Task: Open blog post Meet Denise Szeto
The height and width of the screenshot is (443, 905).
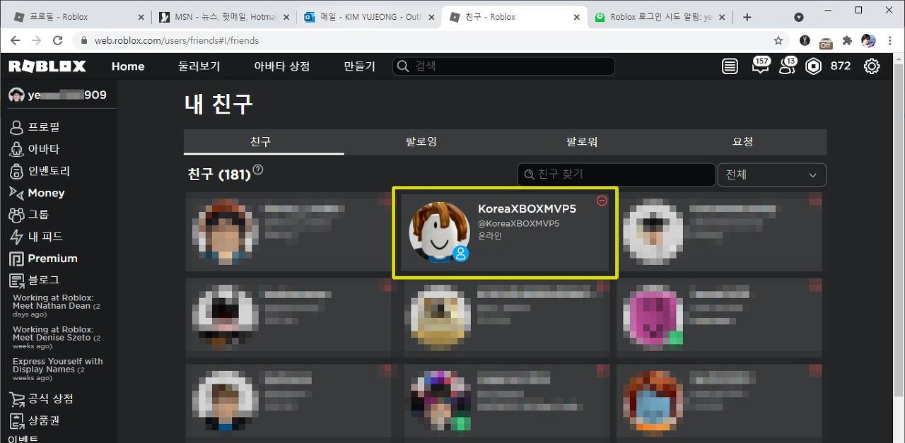Action: [57, 338]
